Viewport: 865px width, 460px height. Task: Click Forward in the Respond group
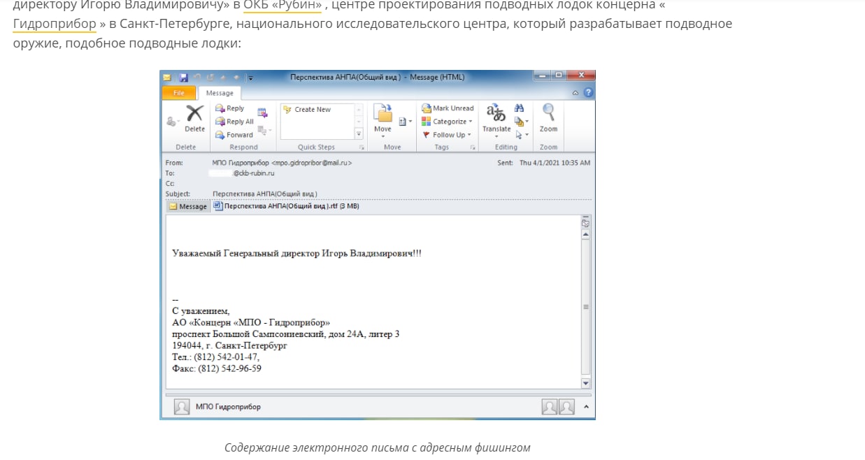tap(234, 135)
